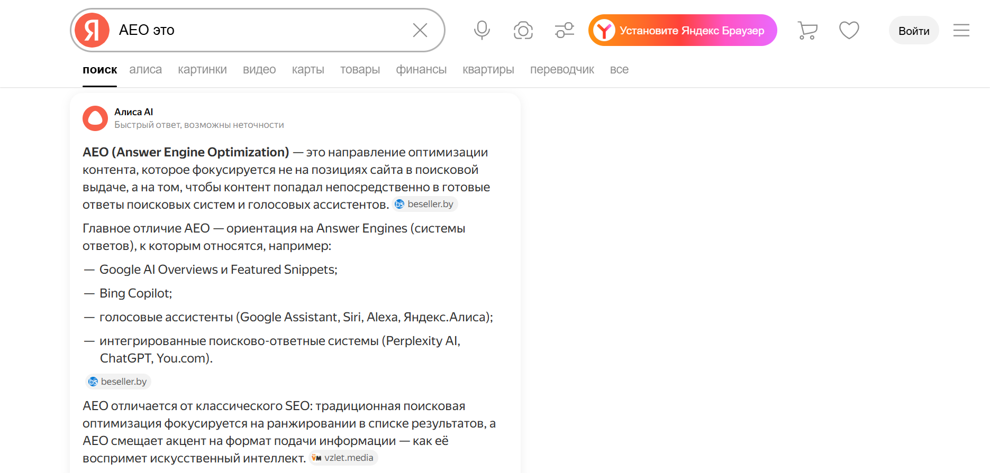Viewport: 990px width, 473px height.
Task: Open search settings sliders icon
Action: [x=564, y=30]
